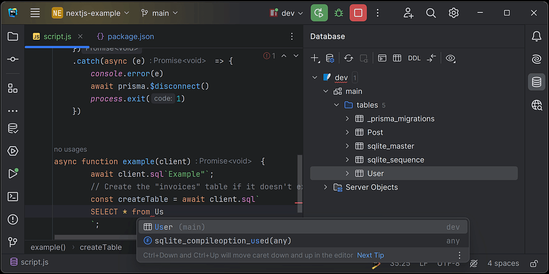The image size is (549, 274).
Task: Click the Run button in the toolbar
Action: point(319,13)
